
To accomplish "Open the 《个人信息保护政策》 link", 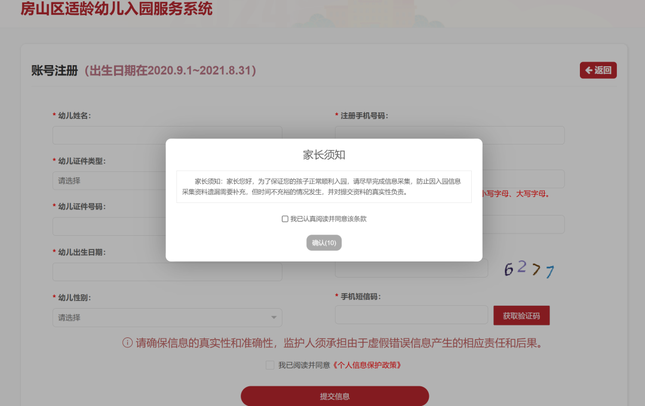I will point(367,365).
